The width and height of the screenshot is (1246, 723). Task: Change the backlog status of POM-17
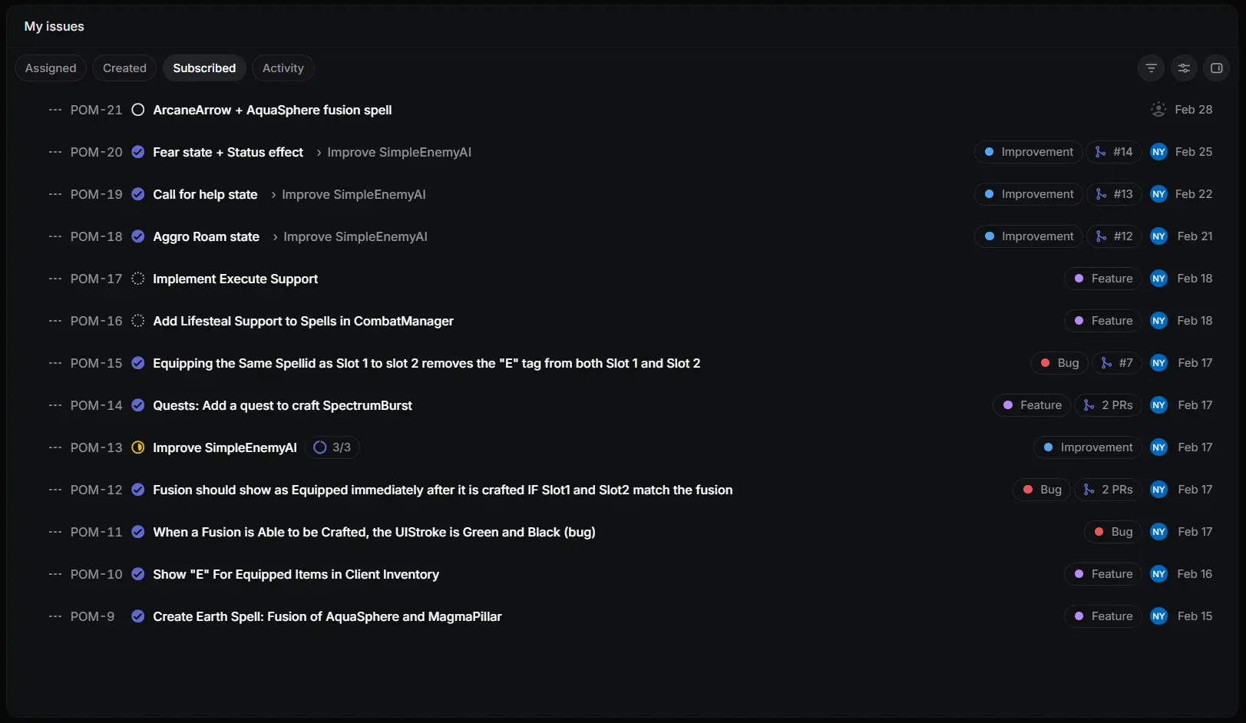(138, 279)
